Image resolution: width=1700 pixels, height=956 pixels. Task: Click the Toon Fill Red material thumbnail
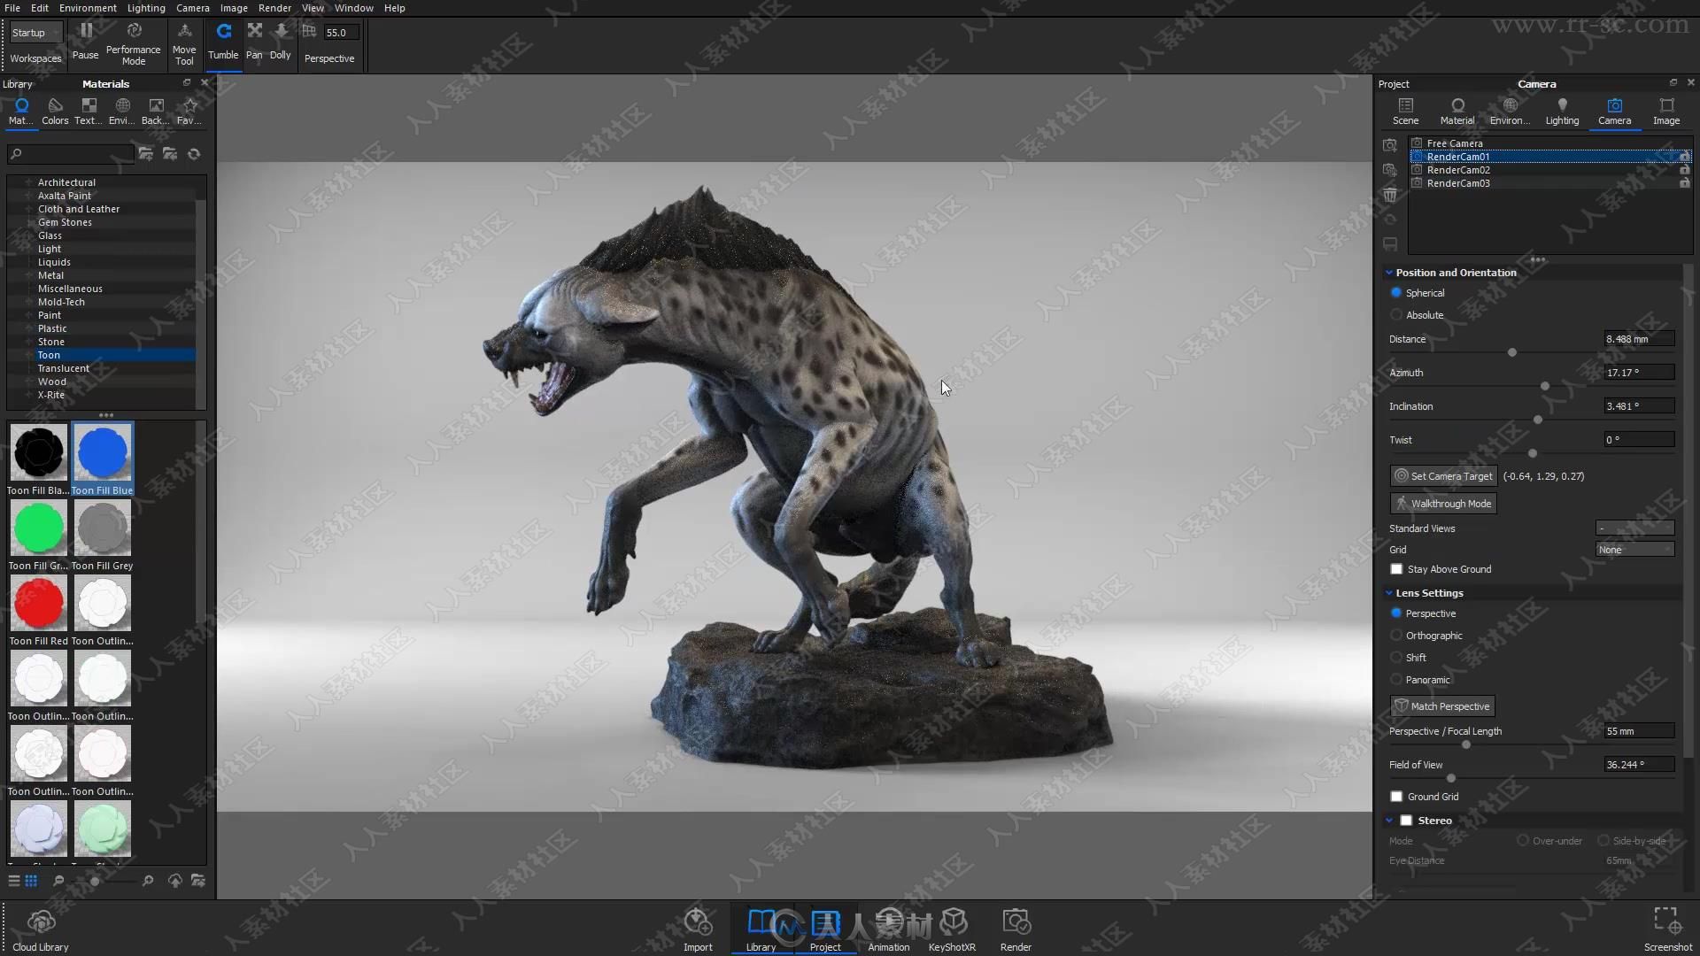(39, 604)
